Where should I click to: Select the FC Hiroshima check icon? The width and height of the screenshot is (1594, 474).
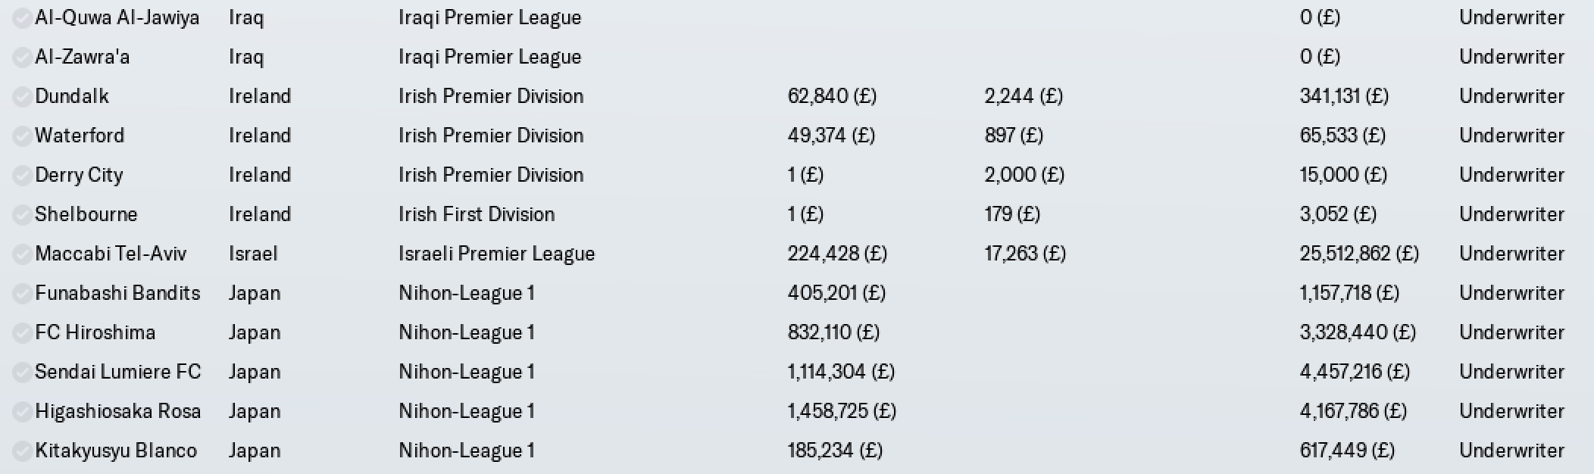point(22,332)
